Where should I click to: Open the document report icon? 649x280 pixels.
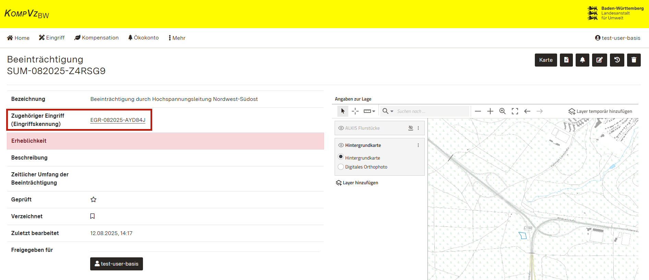(x=566, y=60)
